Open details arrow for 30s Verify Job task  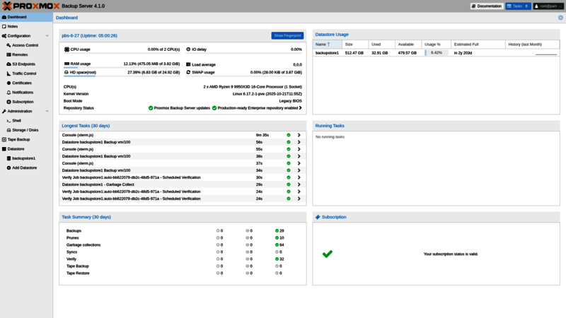pos(299,177)
